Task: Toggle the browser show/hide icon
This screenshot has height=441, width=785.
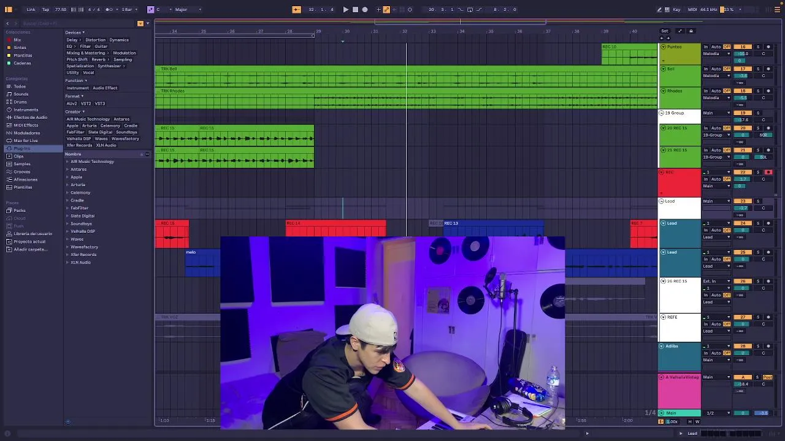Action: pyautogui.click(x=9, y=9)
